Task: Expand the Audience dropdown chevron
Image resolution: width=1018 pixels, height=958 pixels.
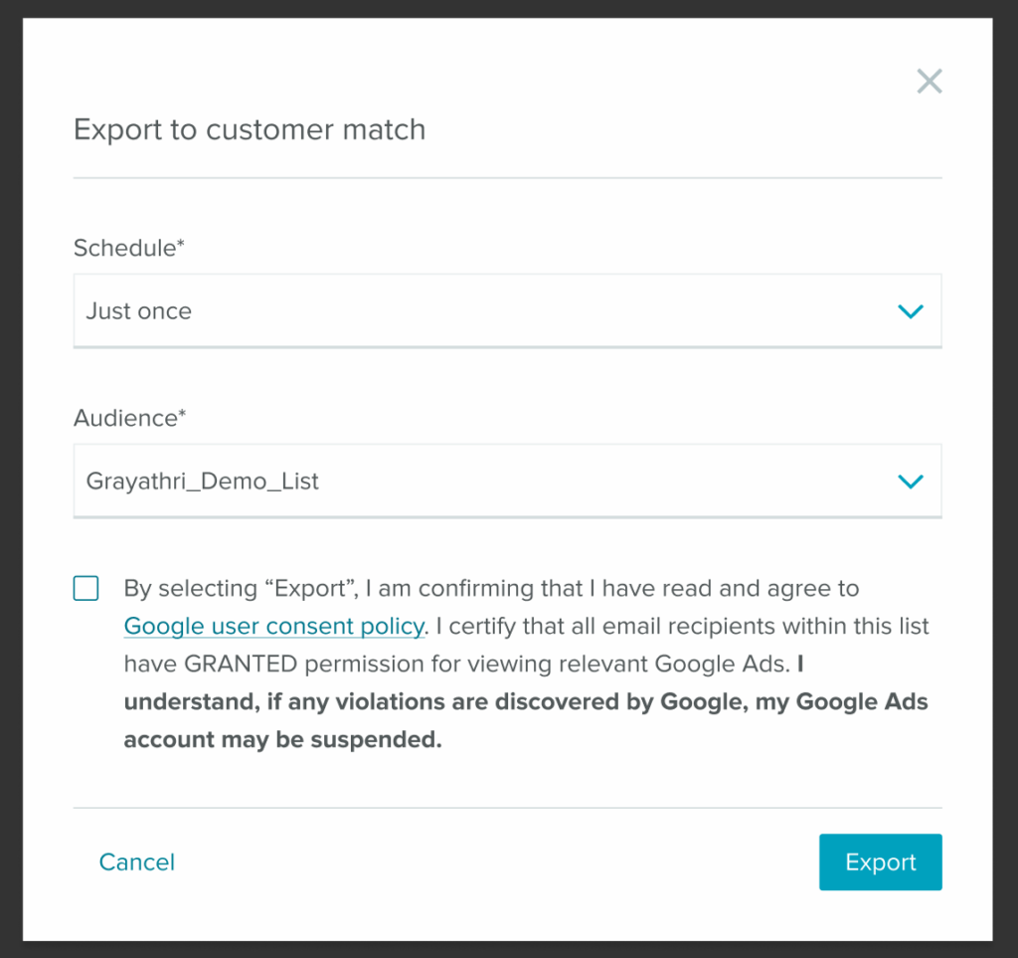Action: click(910, 481)
